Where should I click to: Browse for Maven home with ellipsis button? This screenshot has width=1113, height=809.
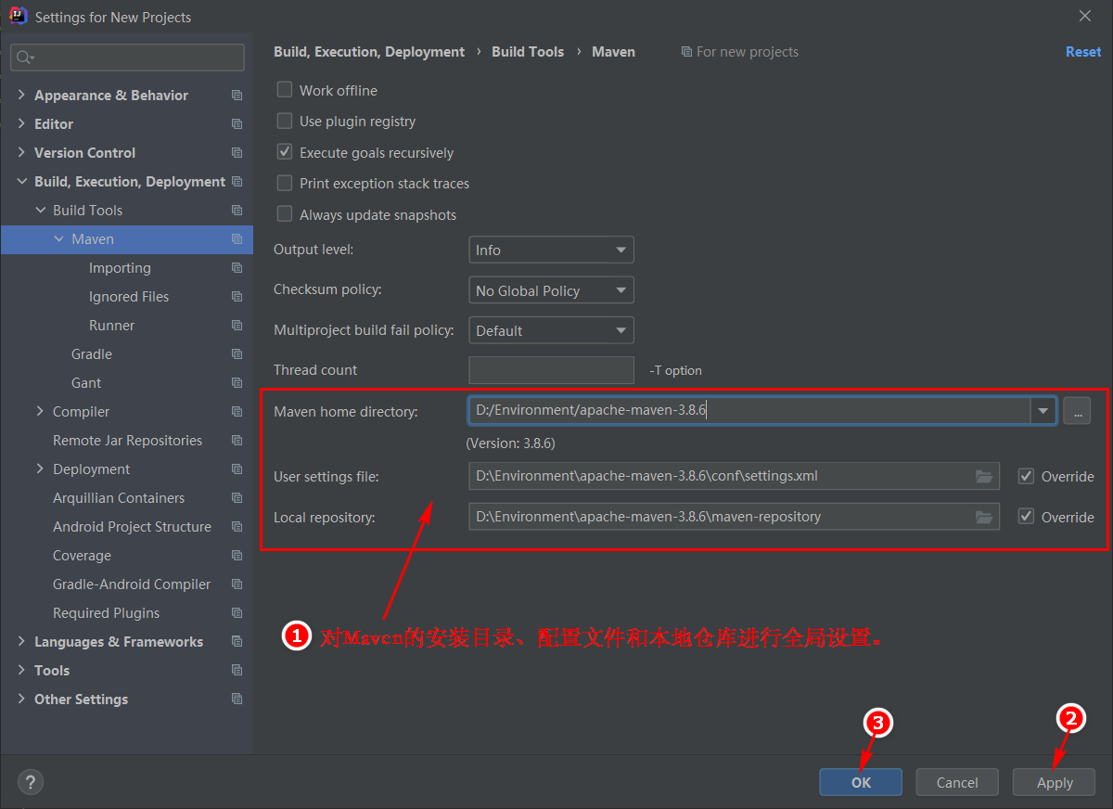pyautogui.click(x=1077, y=411)
